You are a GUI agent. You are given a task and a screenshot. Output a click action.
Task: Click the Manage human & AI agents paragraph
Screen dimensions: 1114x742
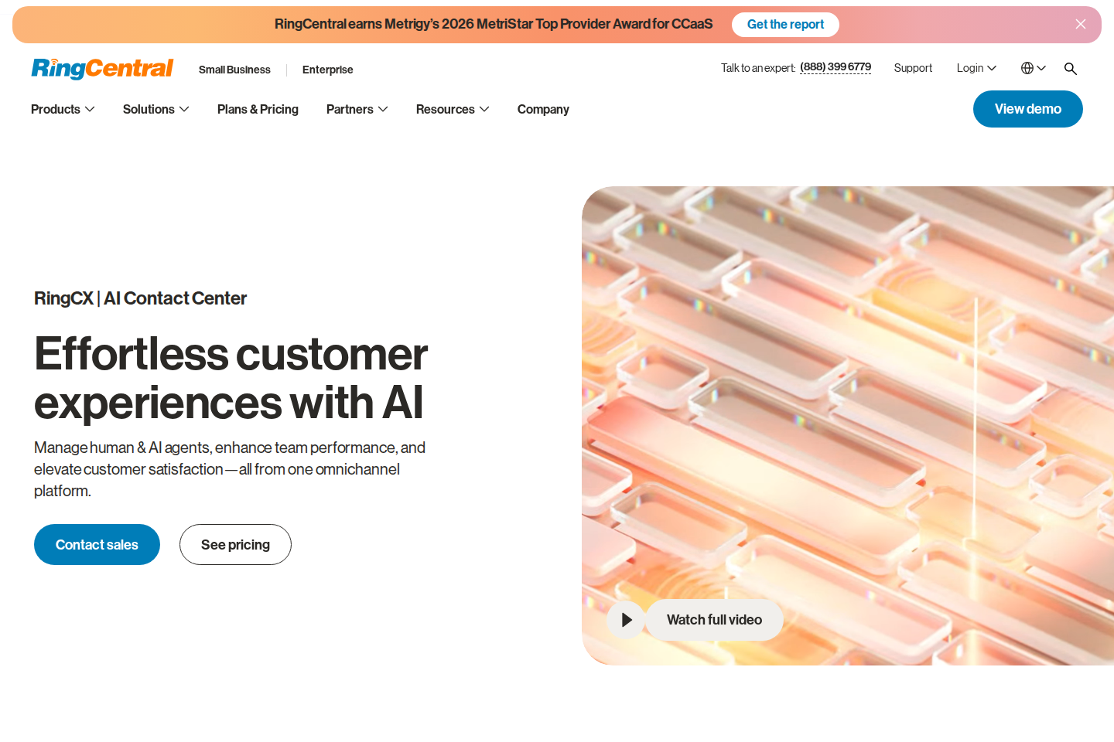tap(230, 469)
